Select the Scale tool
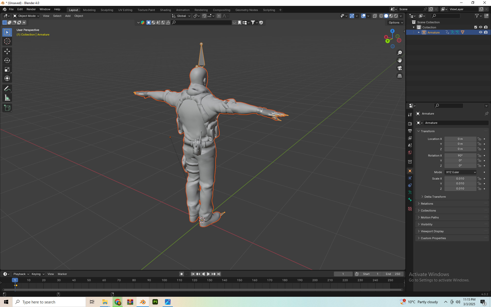The image size is (491, 307). click(7, 69)
